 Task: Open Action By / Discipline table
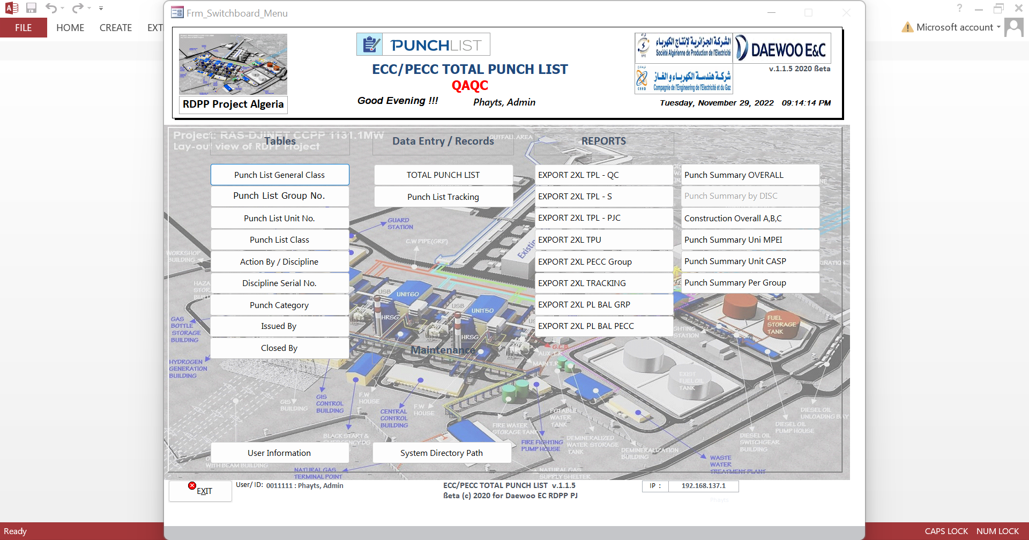pos(280,261)
